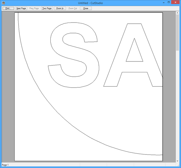Click the Page 1 status bar label

coord(5,165)
